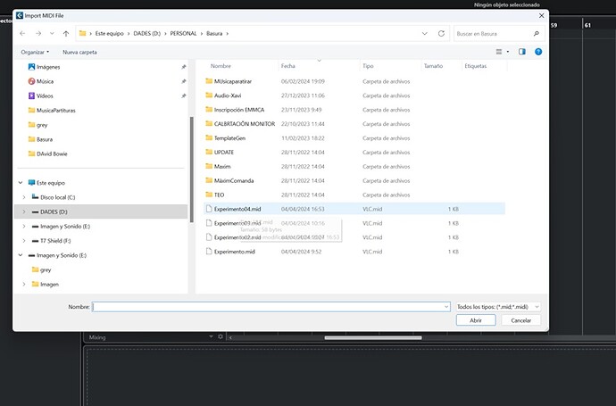616x406 pixels.
Task: Select CALBRTACIÓN MONITOR folder
Action: [x=240, y=124]
